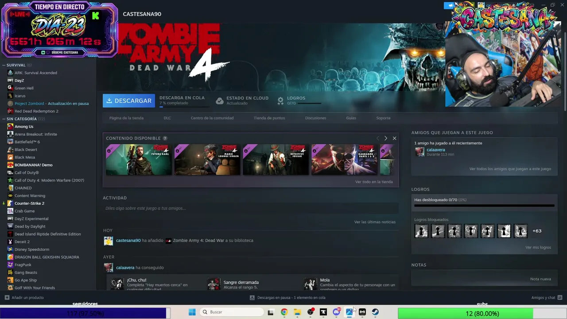Click the Sangre derramada achievement icon
This screenshot has width=567, height=319.
[214, 284]
